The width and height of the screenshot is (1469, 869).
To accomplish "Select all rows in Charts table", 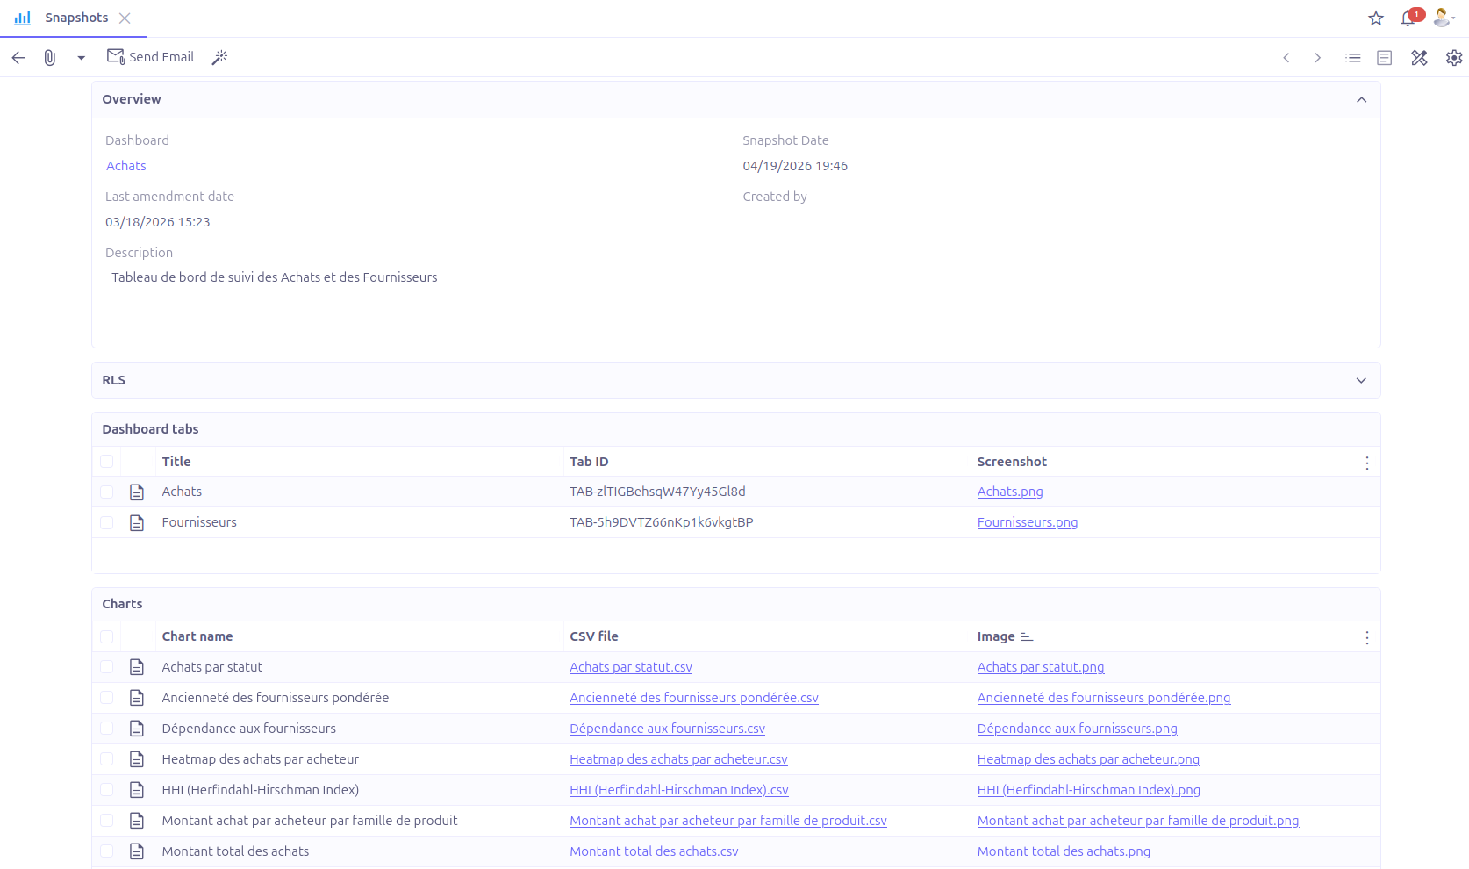I will click(x=107, y=636).
